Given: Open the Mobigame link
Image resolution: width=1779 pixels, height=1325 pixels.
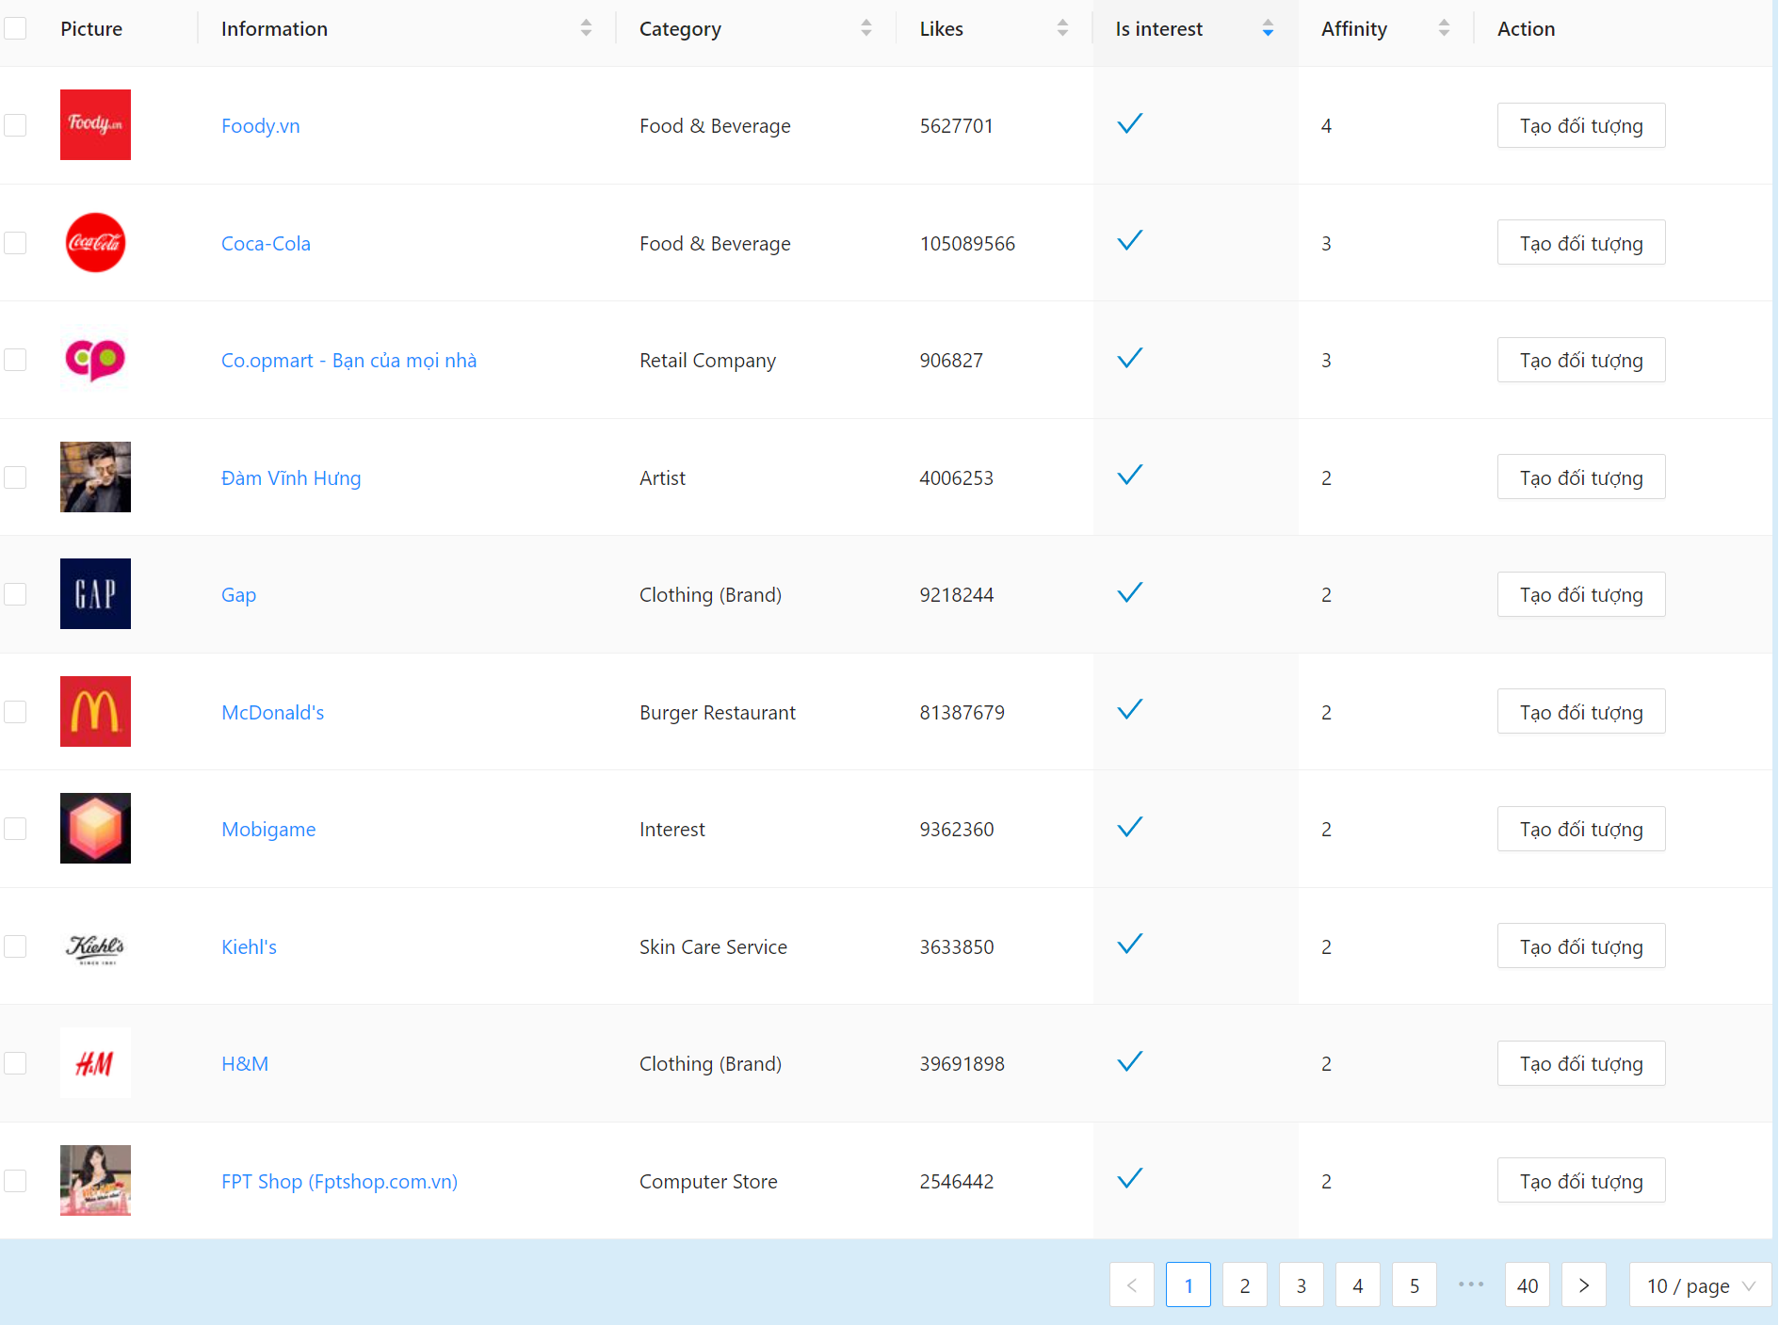Looking at the screenshot, I should pyautogui.click(x=268, y=829).
